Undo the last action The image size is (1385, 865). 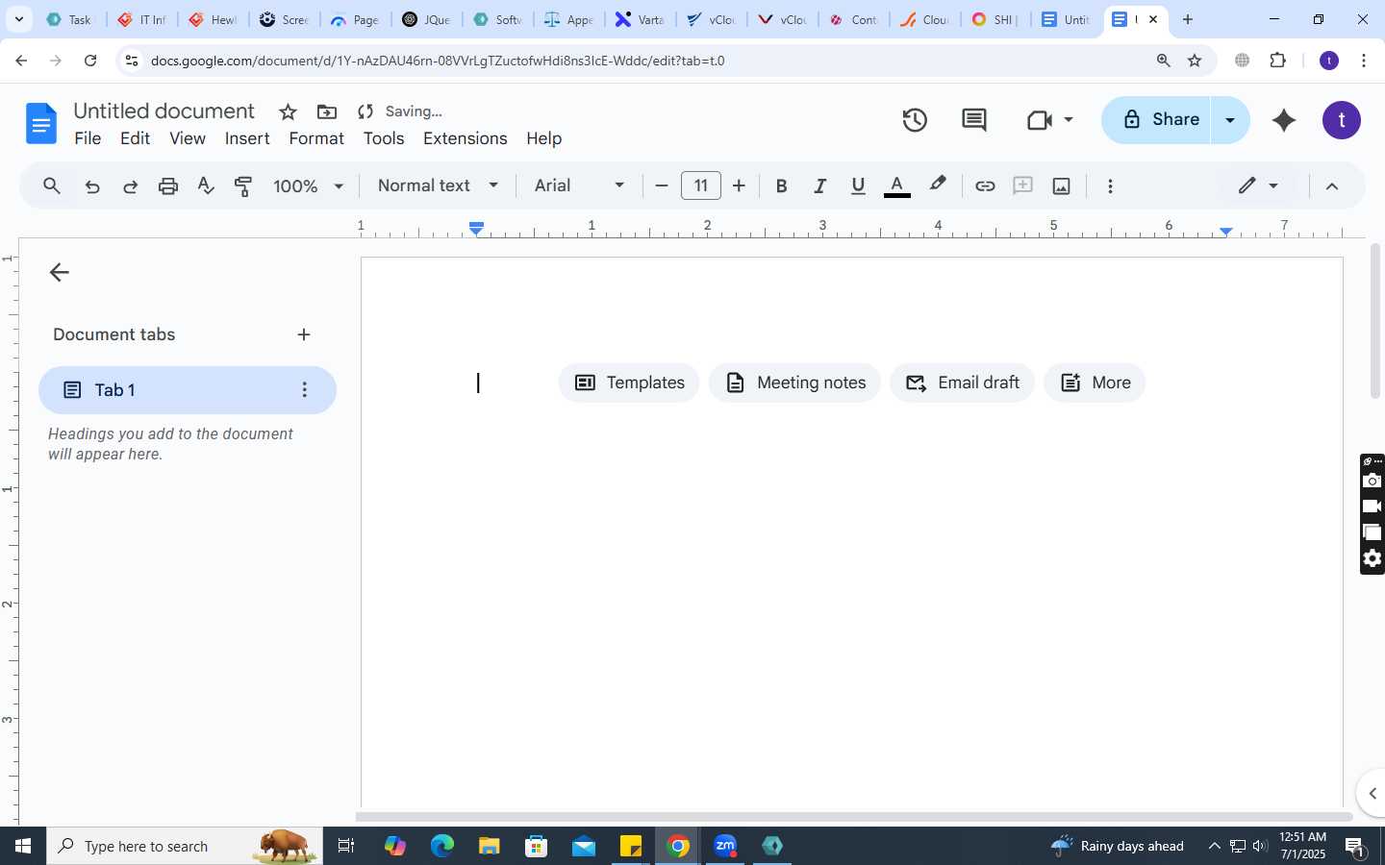(92, 186)
